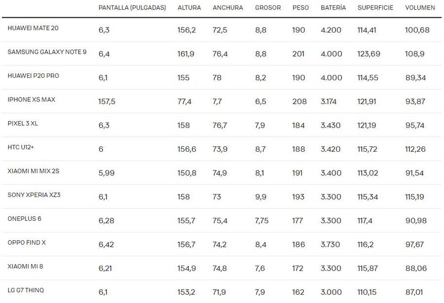Image resolution: width=444 pixels, height=303 pixels.
Task: Select the SAMSUNG GALAXY NOTE 9 row label
Action: 47,52
